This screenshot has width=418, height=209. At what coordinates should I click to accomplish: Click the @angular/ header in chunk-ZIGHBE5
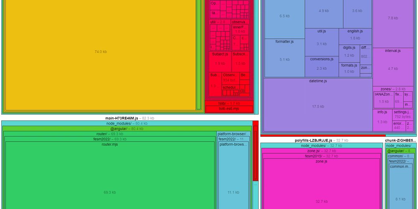tap(401, 151)
